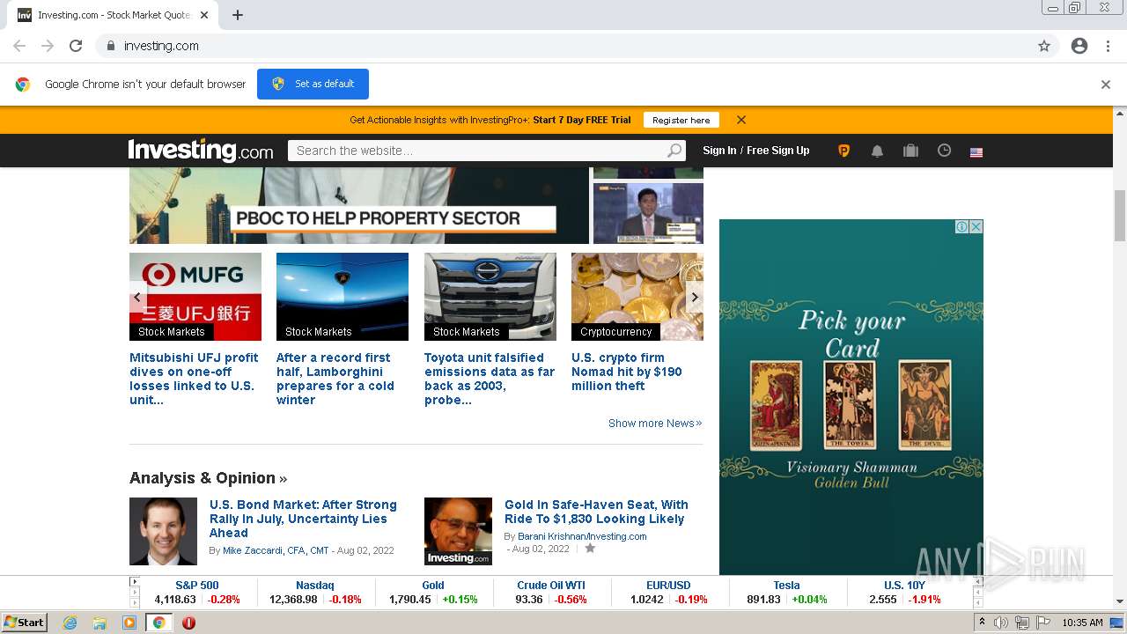Open a new browser tab

point(238,15)
